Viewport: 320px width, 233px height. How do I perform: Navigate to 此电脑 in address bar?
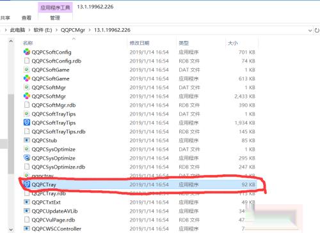pos(17,30)
